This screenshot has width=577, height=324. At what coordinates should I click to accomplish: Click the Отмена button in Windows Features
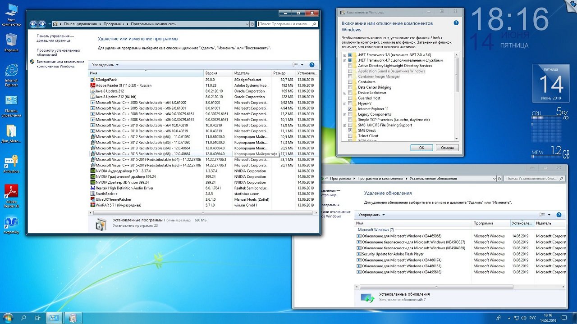point(447,148)
